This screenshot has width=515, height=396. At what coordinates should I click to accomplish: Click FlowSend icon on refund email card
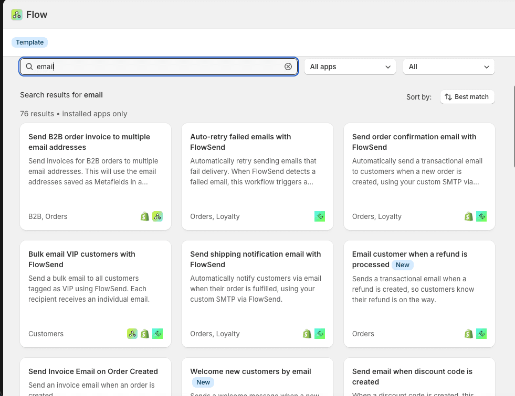481,334
